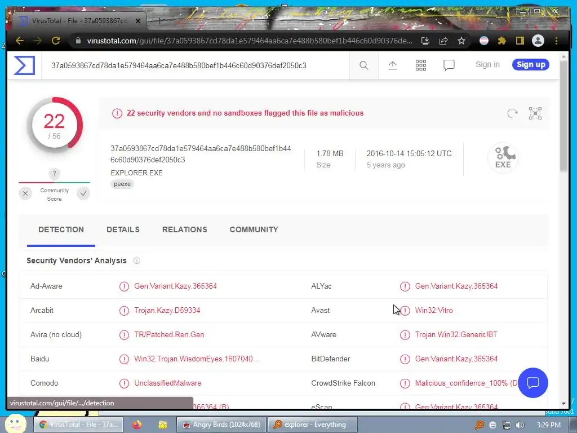
Task: Switch to the COMMUNITY tab
Action: [x=254, y=230]
